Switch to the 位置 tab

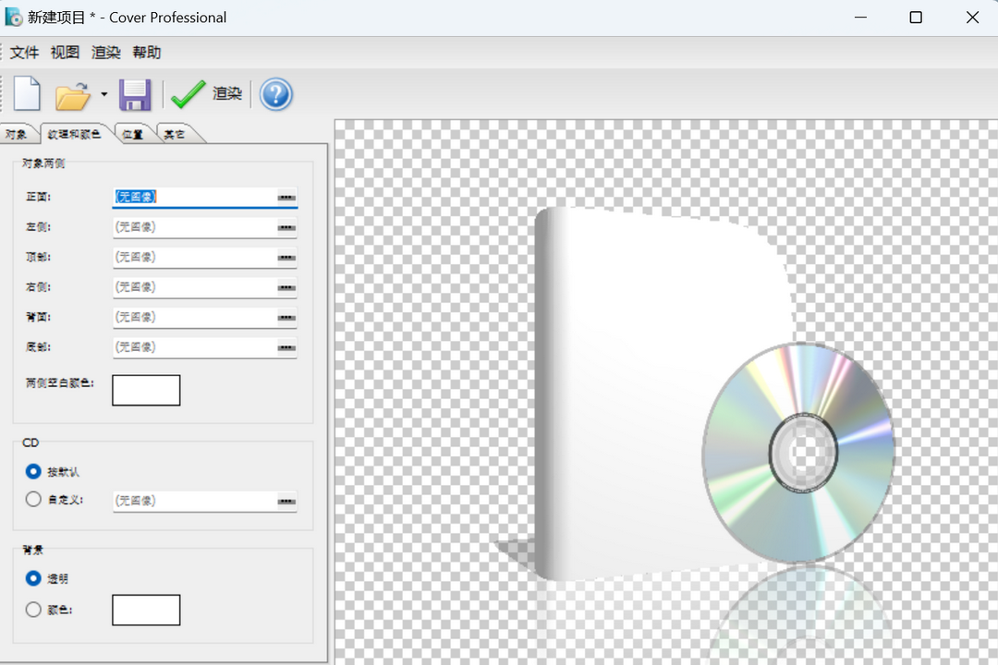point(132,133)
